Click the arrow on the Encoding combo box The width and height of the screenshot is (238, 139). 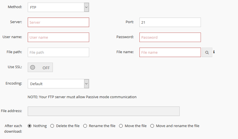[x=87, y=84]
